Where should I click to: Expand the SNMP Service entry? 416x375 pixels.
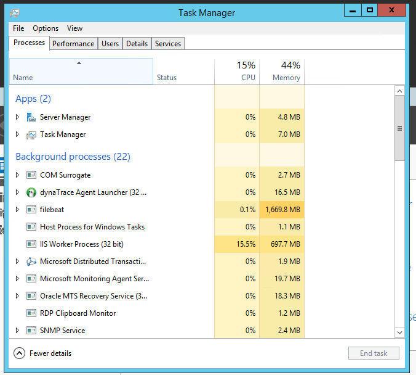pos(17,331)
